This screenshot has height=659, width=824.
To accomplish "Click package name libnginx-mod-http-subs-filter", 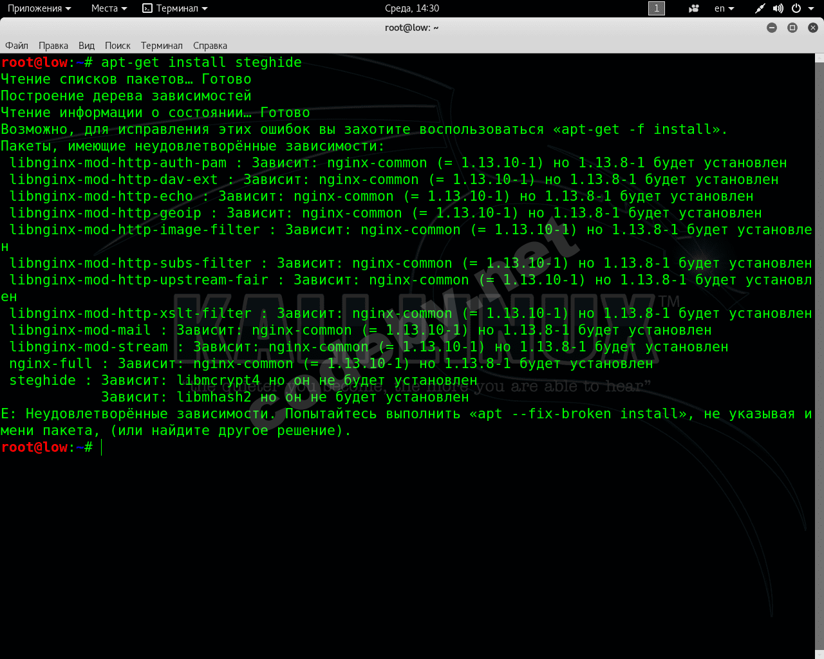I will pyautogui.click(x=130, y=263).
